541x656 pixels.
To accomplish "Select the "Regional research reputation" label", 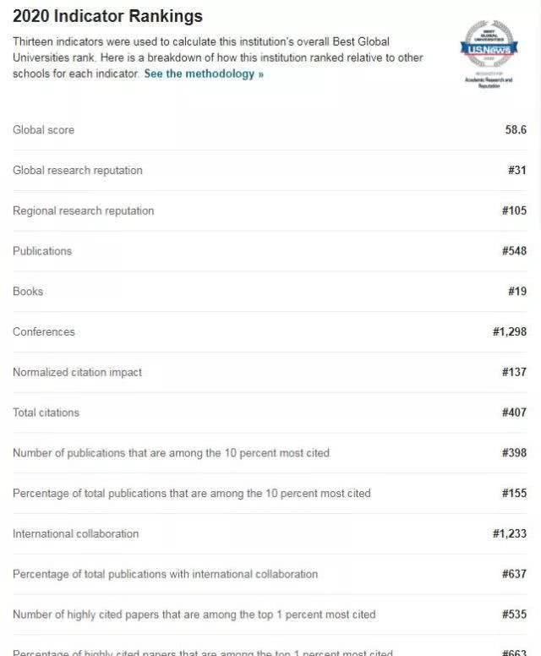I will [83, 210].
